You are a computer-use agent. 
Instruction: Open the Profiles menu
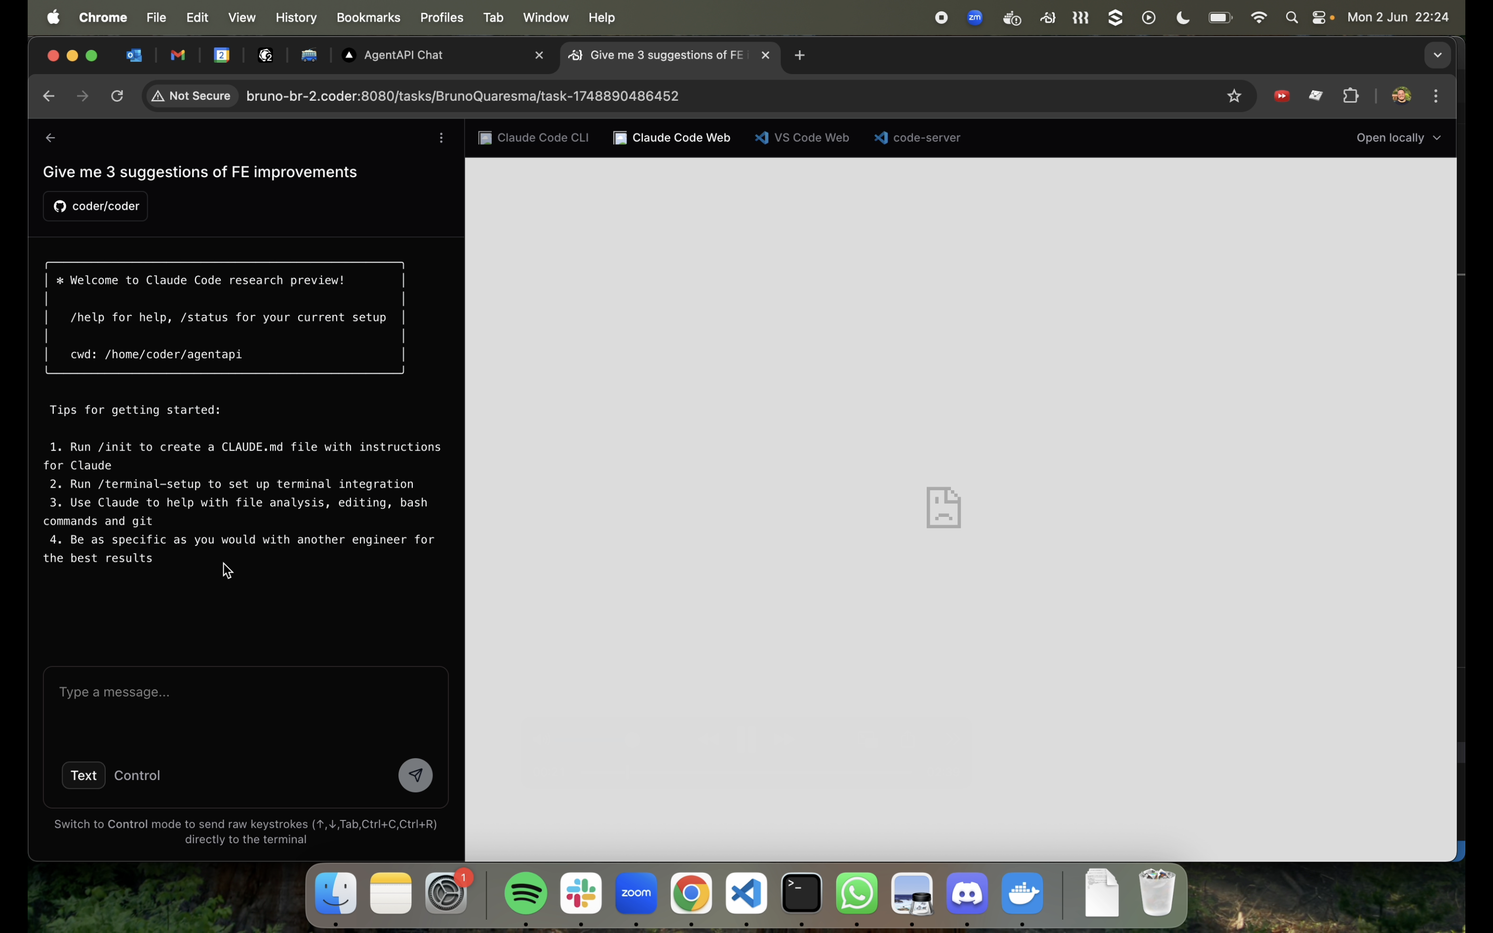point(442,18)
